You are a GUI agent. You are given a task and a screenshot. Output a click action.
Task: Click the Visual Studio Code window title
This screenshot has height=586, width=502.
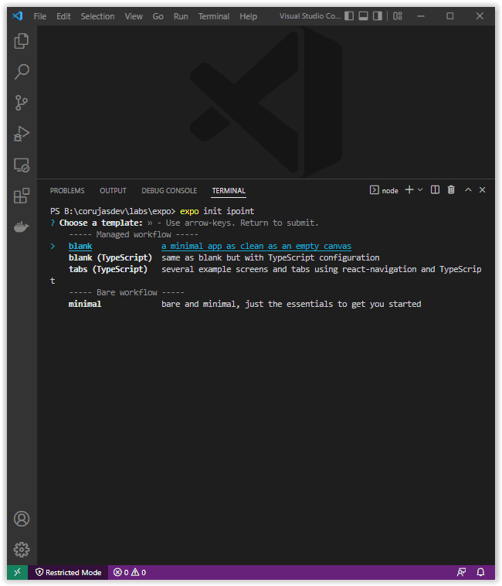tap(310, 16)
